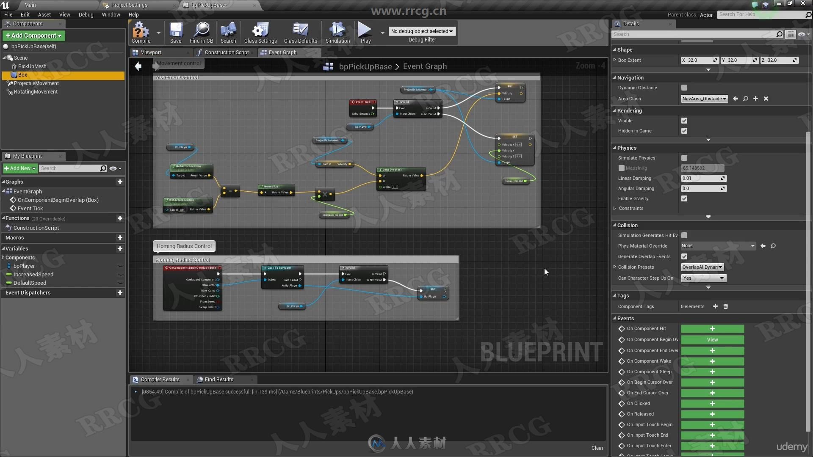Click the Save button in toolbar
Viewport: 813px width, 457px height.
(x=175, y=33)
